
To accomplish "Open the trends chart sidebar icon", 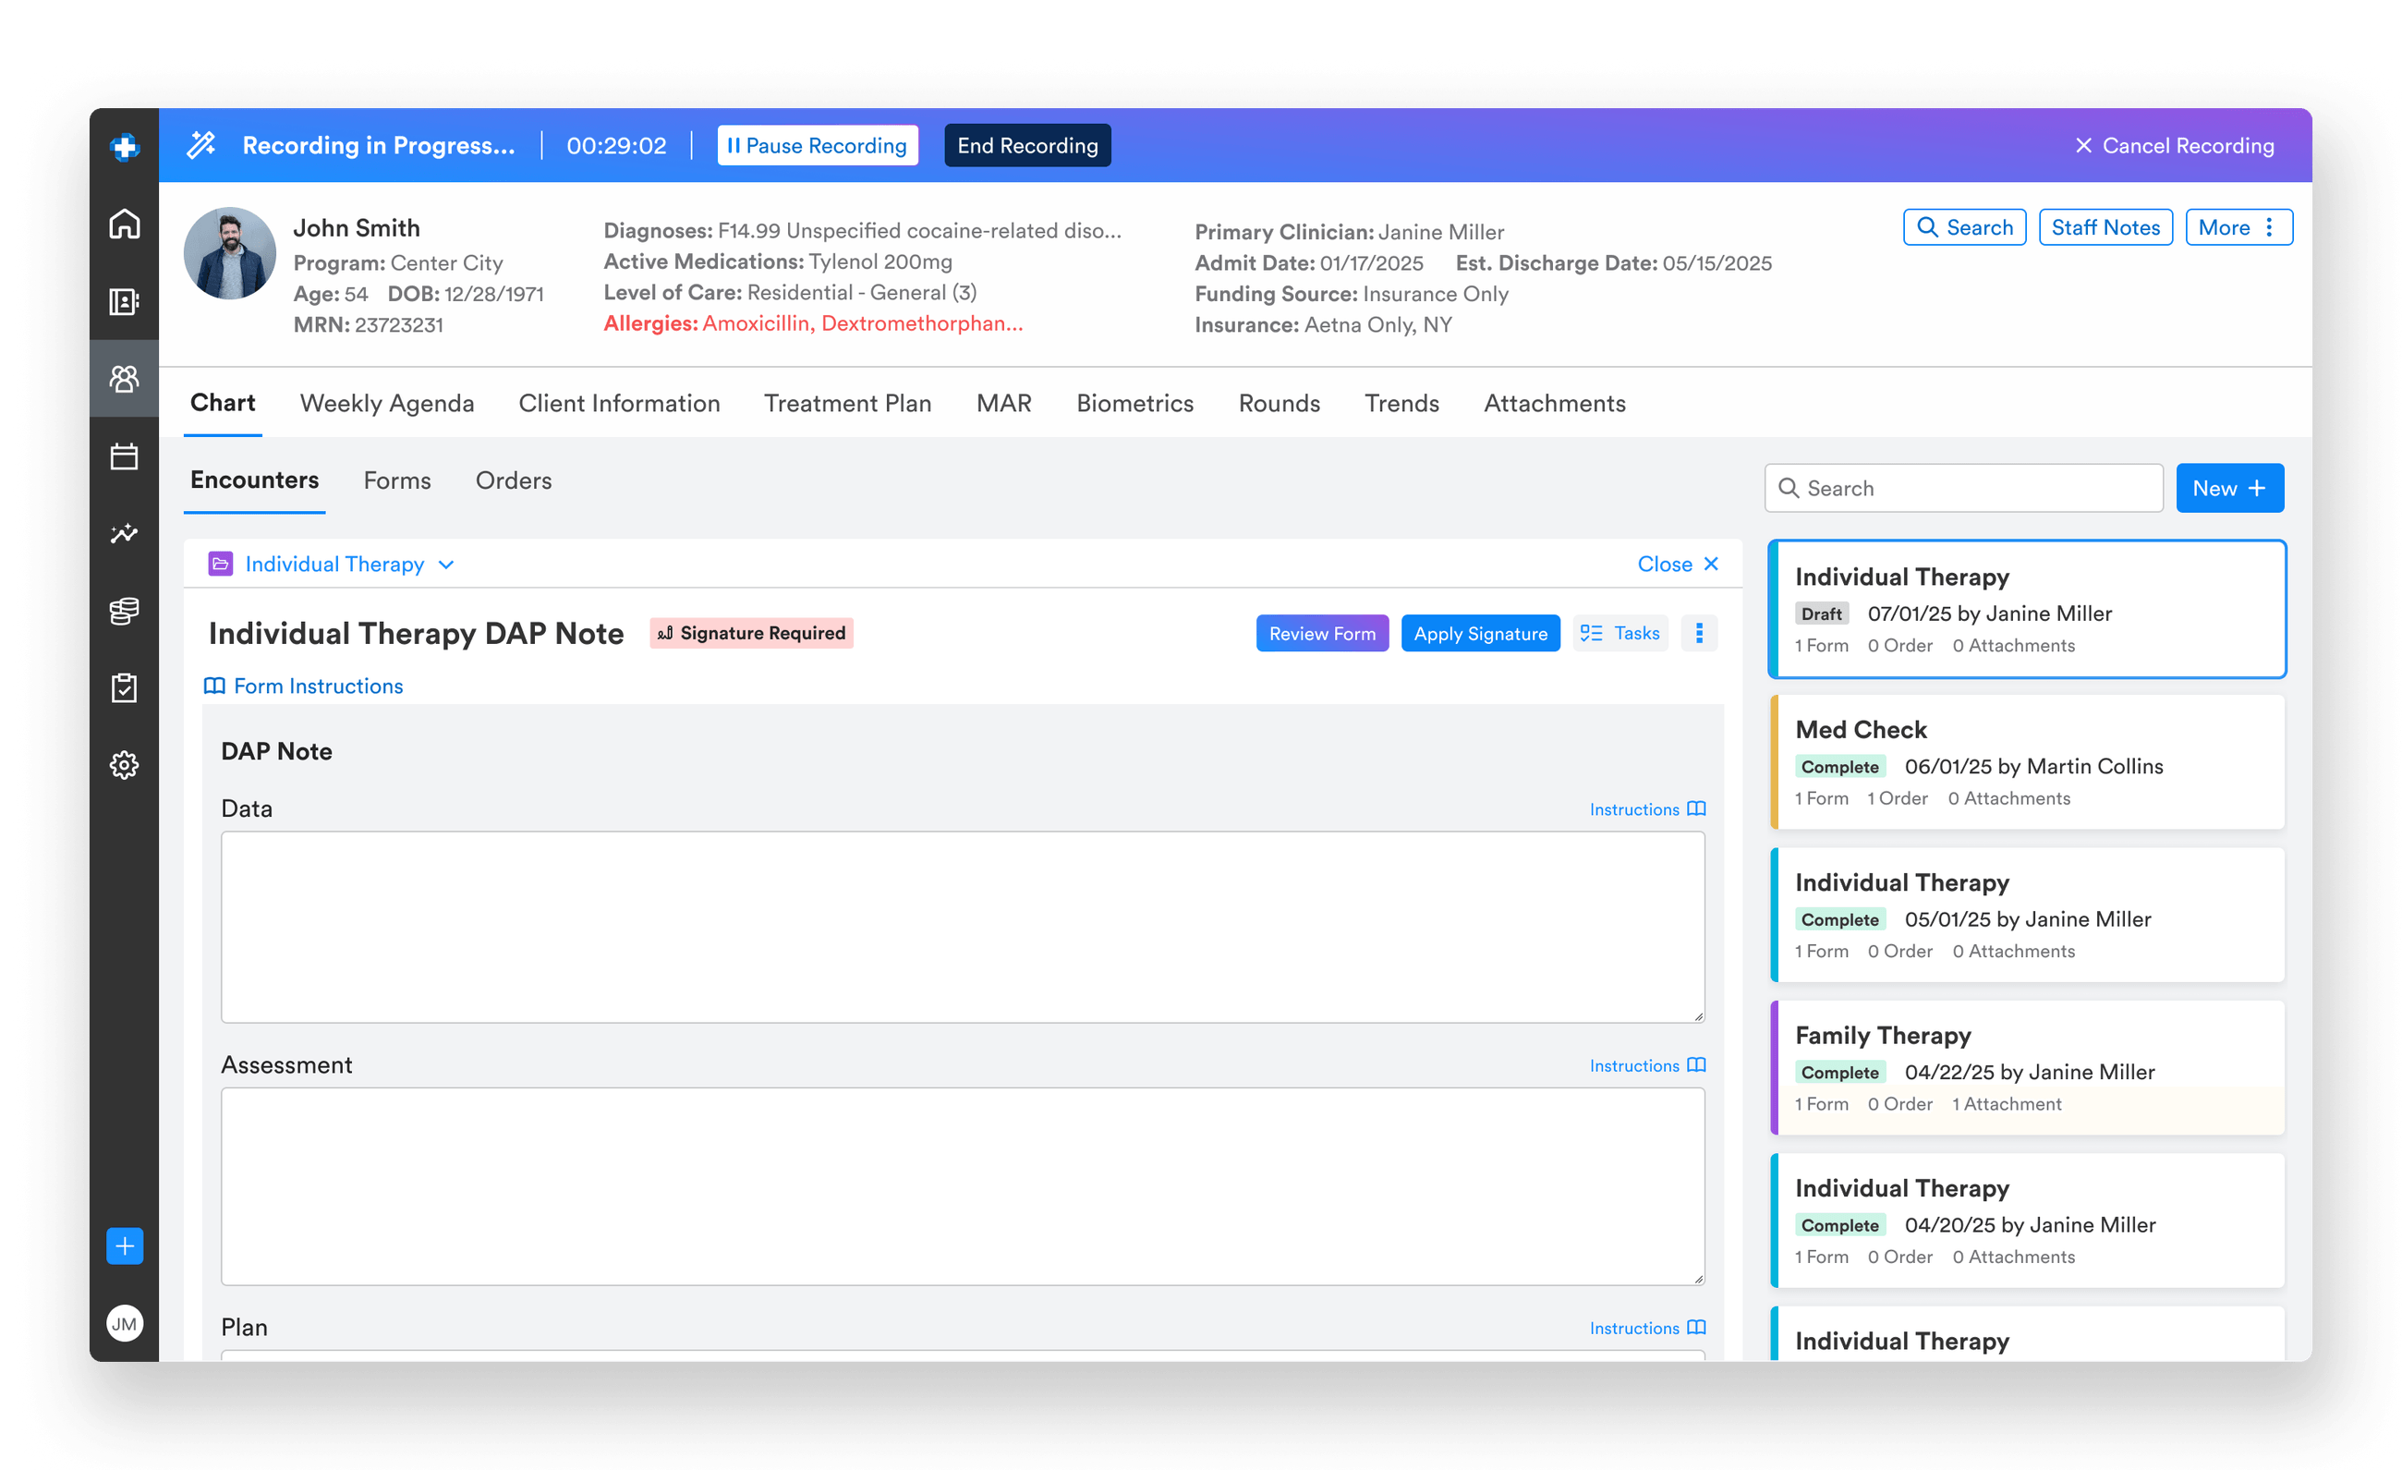I will pos(124,533).
